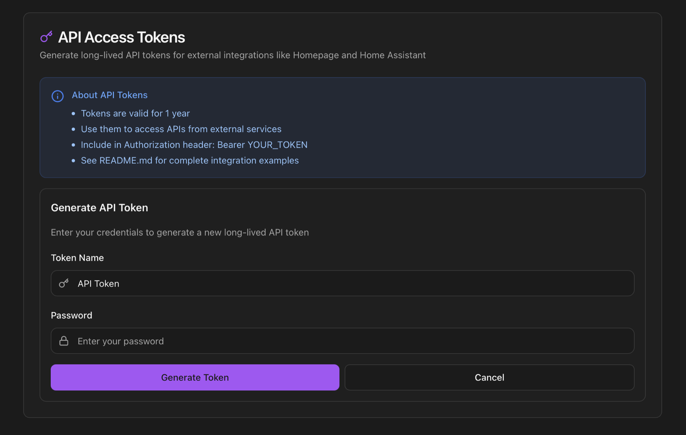This screenshot has height=435, width=686.
Task: Click the key icon inside the Token Name field
Action: tap(64, 283)
